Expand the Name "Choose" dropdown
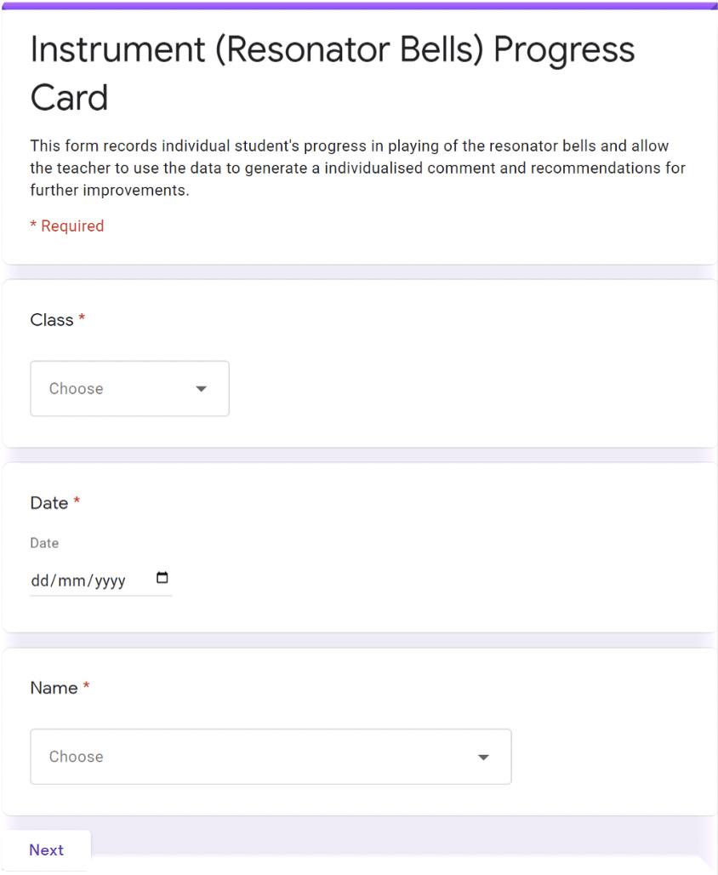Screen dimensions: 718x875 coord(271,757)
